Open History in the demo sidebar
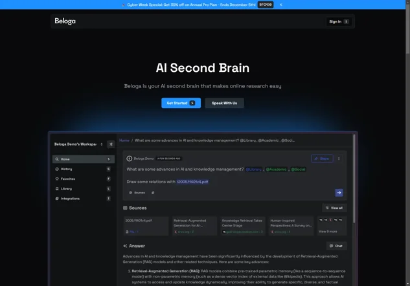This screenshot has width=410, height=286. point(84,169)
